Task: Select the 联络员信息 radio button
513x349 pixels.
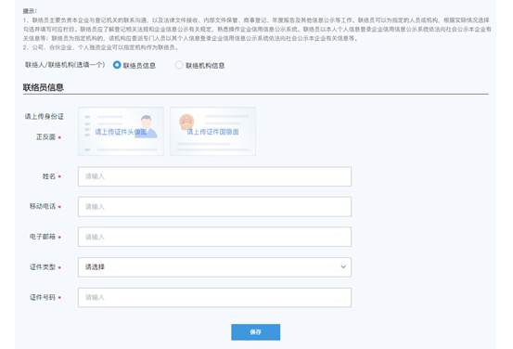Action: [x=117, y=65]
